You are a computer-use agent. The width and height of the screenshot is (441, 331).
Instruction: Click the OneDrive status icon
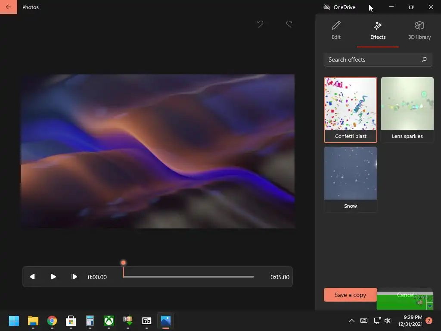(x=326, y=7)
